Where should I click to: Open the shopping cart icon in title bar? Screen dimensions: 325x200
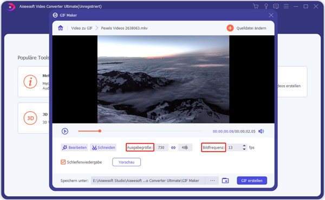pyautogui.click(x=256, y=6)
